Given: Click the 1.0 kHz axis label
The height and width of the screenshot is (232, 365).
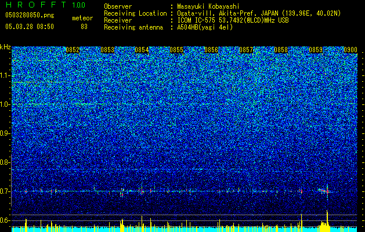Looking at the screenshot, I should click(5, 104).
